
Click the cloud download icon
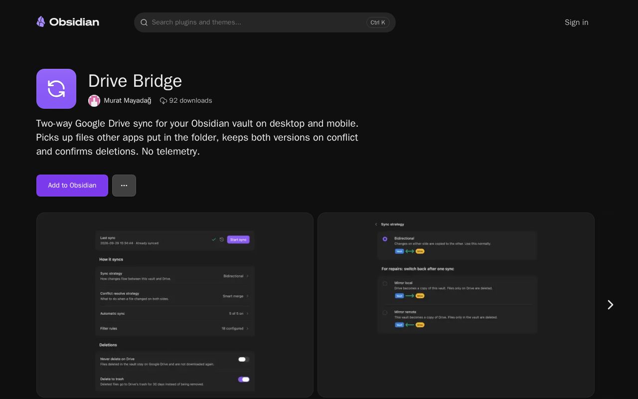tap(163, 101)
